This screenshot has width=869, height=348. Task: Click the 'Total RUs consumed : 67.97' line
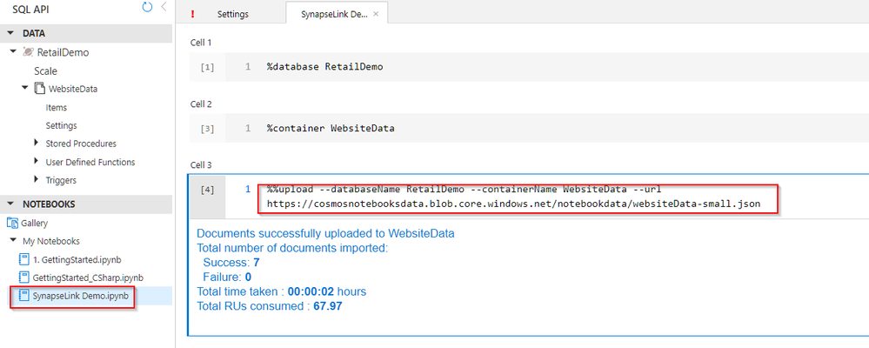[270, 306]
